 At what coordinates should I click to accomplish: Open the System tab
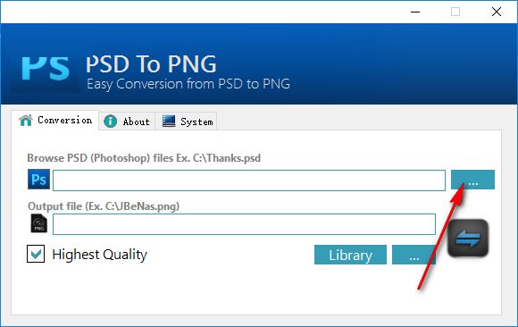(187, 122)
